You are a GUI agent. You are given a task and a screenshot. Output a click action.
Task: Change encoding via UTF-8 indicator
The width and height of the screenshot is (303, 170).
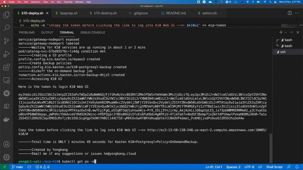(x=250, y=167)
